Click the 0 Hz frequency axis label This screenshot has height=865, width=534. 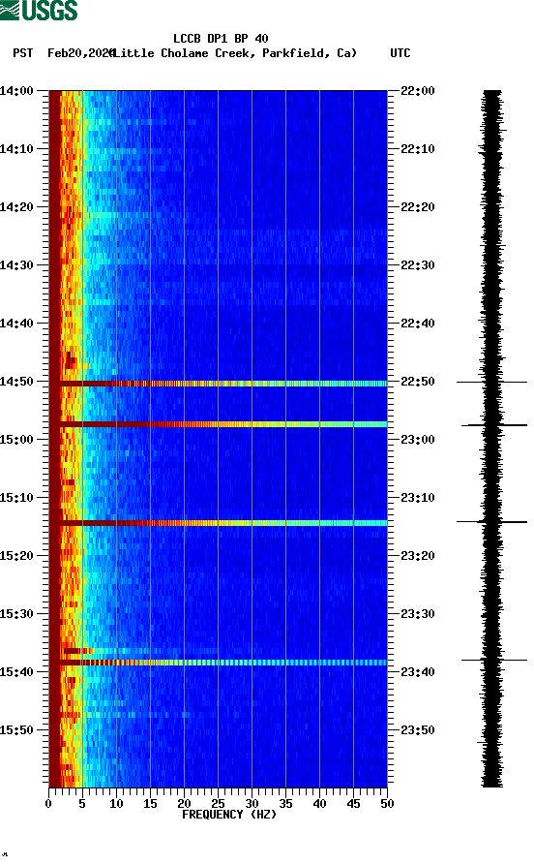(x=48, y=804)
